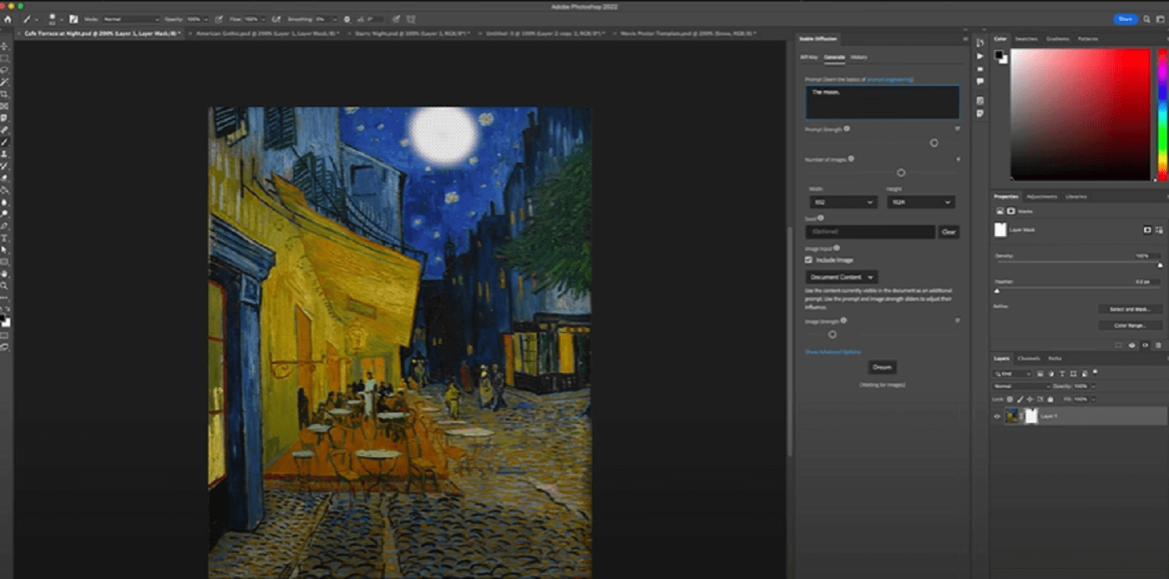
Task: Select the Horizontal Type tool
Action: click(5, 238)
